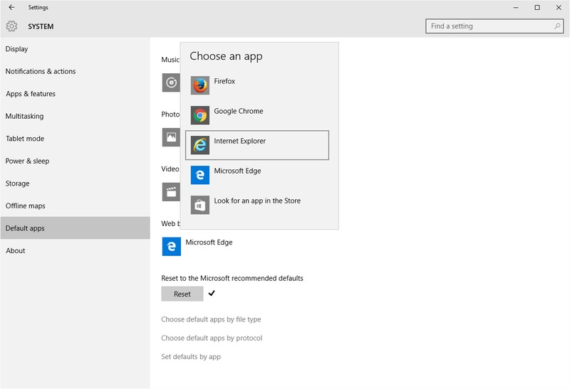Open the video player default app tile
Screen dimensions: 570x389
(x=171, y=191)
